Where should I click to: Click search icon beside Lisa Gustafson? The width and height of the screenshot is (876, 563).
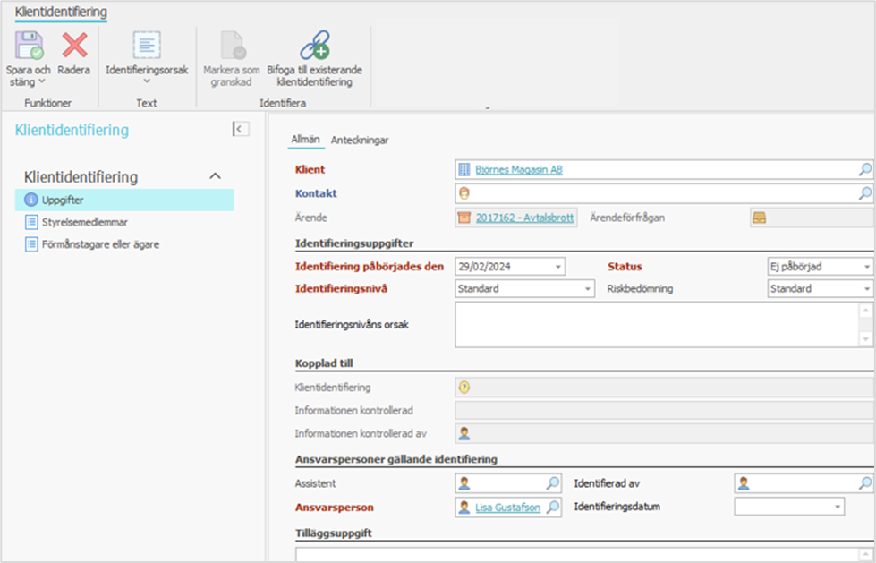(x=553, y=508)
